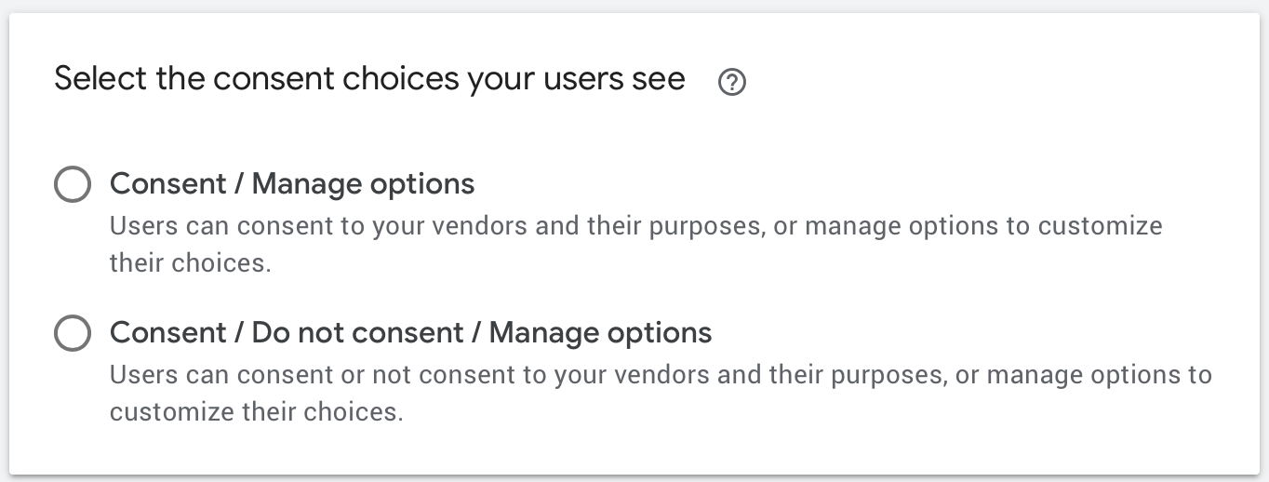The height and width of the screenshot is (482, 1269).
Task: Click the "Consent / Manage options" label text
Action: 292,184
